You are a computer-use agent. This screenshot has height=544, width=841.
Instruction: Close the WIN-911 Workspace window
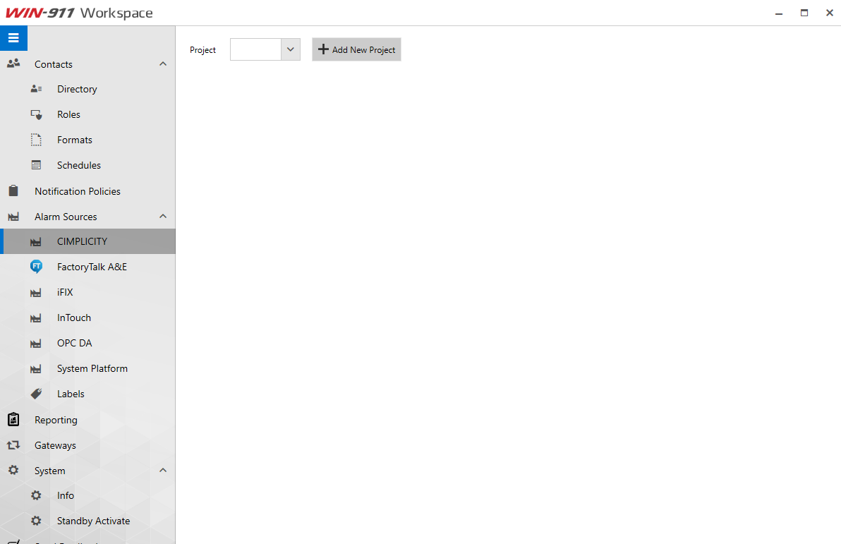(829, 13)
